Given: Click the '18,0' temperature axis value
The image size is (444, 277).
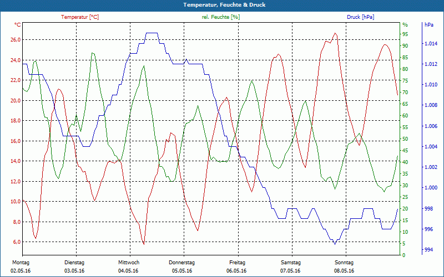Looking at the screenshot, I should [16, 121].
